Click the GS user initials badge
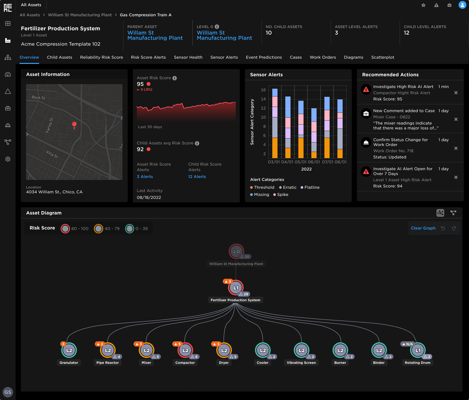The image size is (469, 400). pos(8,392)
